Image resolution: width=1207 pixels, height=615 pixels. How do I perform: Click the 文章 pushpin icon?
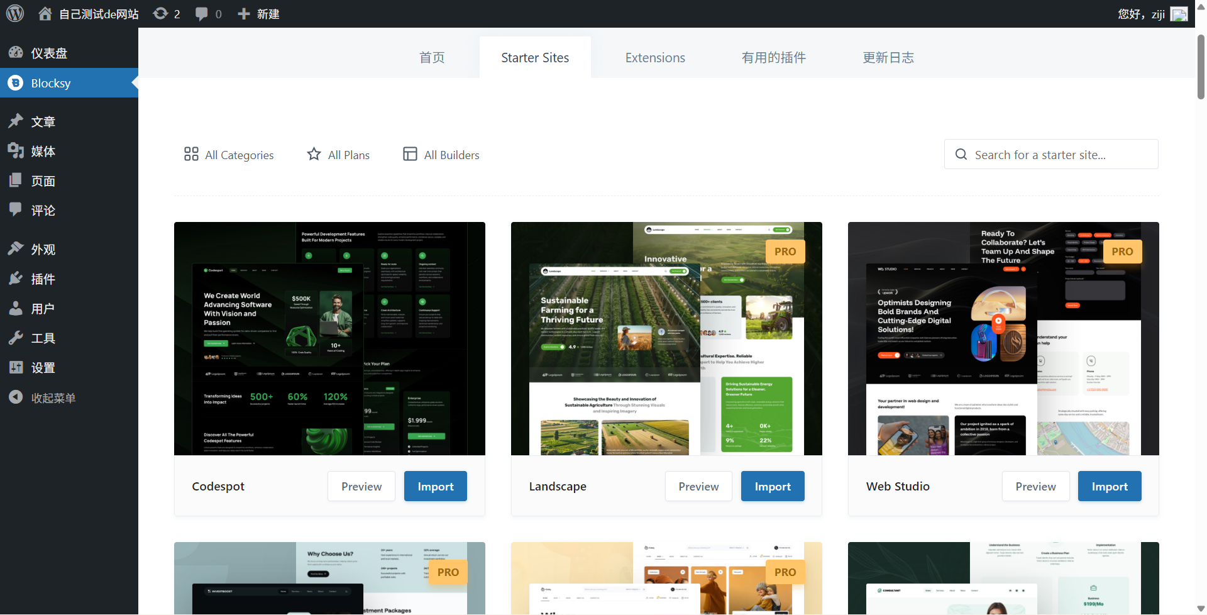click(16, 121)
